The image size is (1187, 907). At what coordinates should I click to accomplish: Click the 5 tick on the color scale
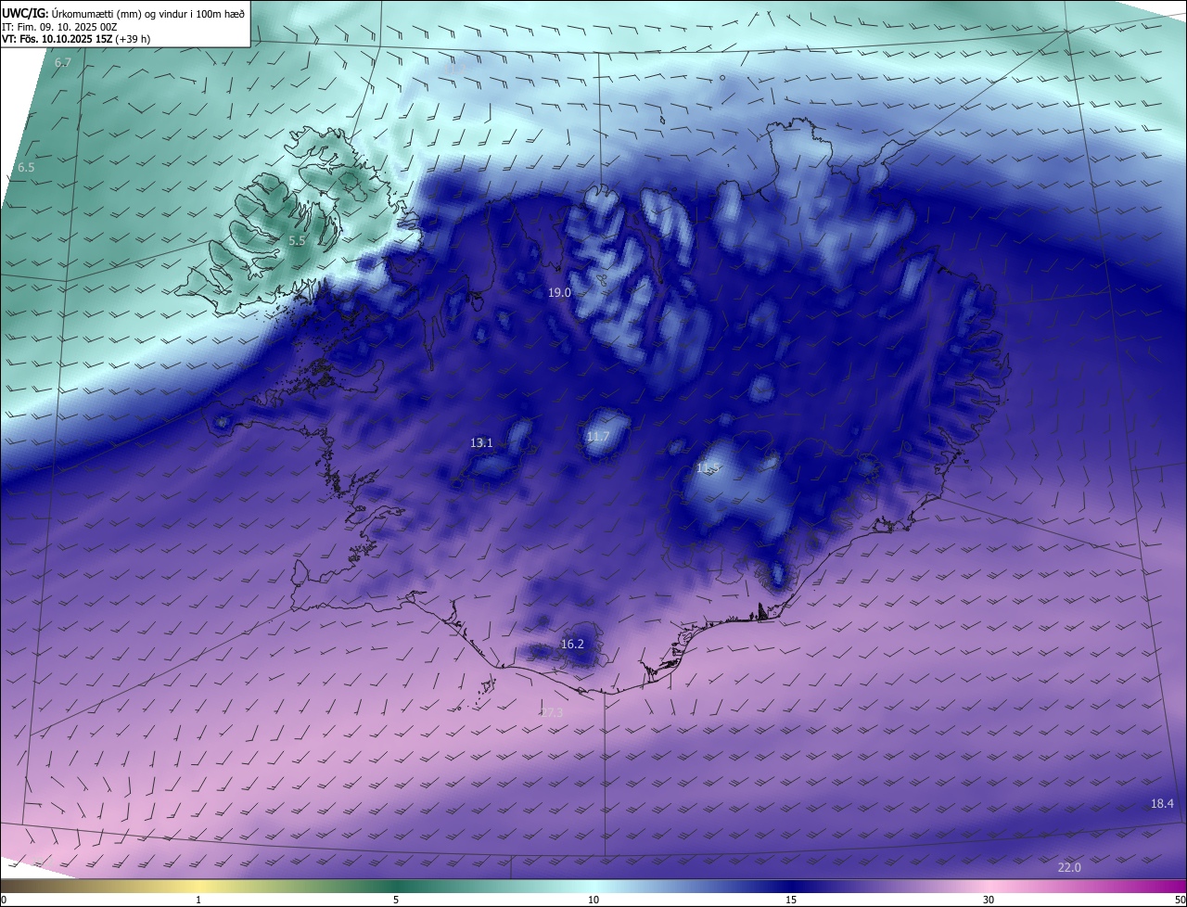pos(396,900)
